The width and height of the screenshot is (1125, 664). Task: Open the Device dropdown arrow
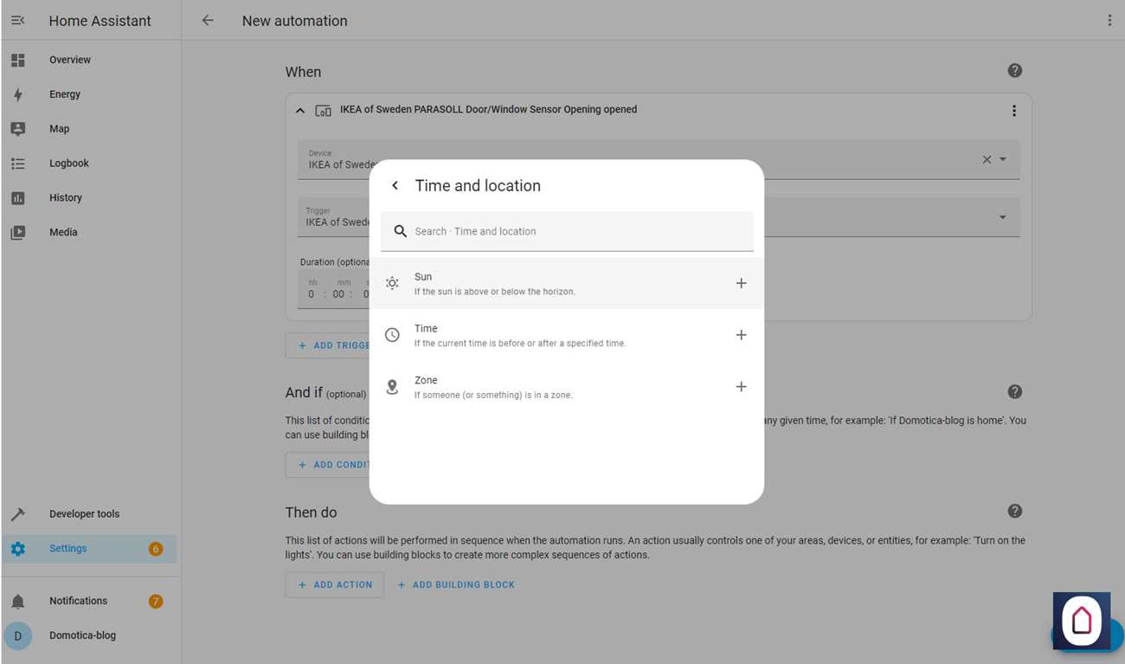coord(1003,159)
